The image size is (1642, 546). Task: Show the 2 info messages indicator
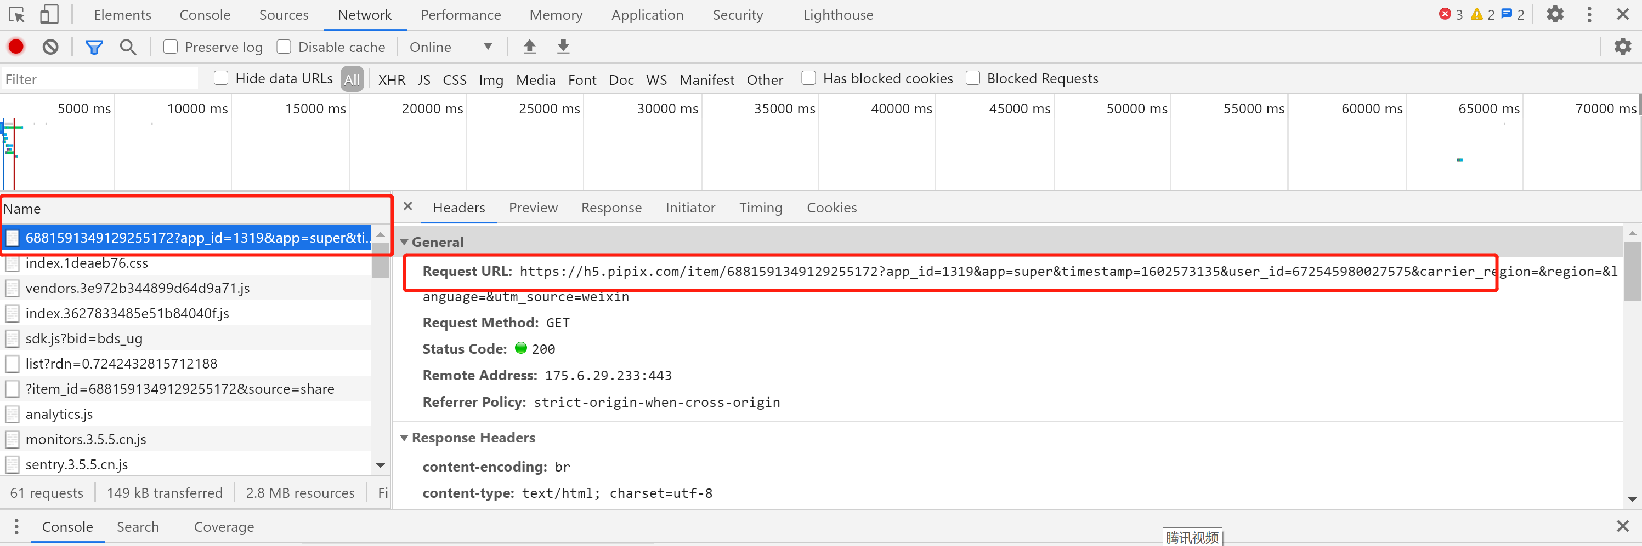click(1513, 14)
